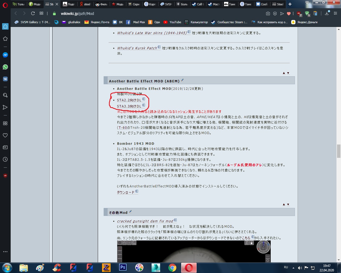Open My Flow arrow in sidebar
The image size is (341, 273).
(5, 107)
